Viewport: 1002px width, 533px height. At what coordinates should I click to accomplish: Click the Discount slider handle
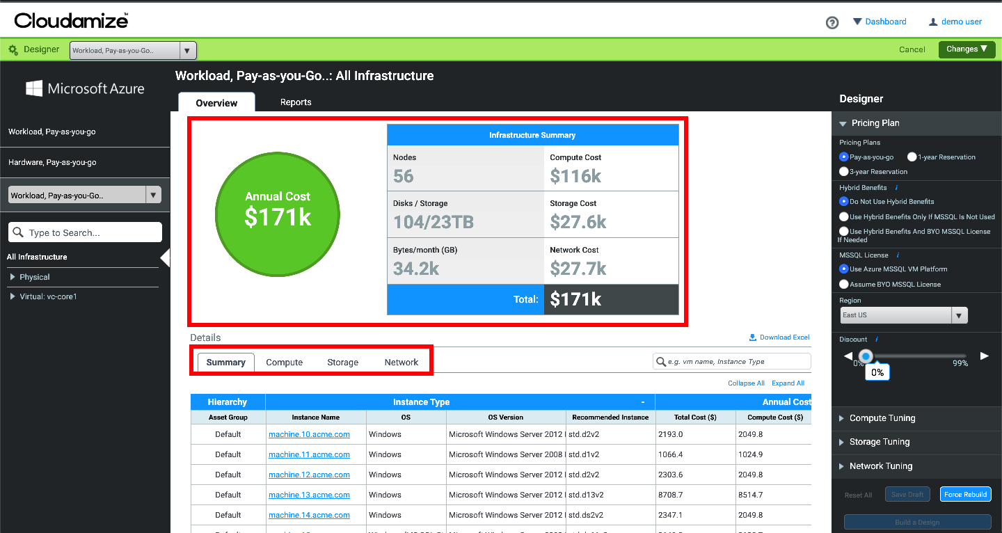pos(865,356)
